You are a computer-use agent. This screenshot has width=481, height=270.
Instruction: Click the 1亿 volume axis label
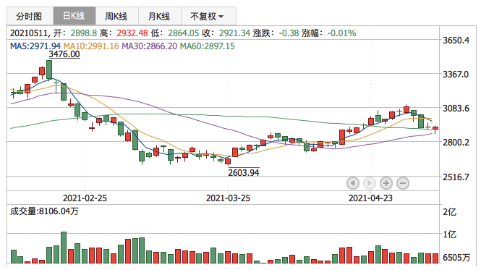450,235
